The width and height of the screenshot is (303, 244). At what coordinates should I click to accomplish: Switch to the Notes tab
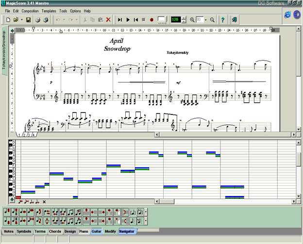9,231
